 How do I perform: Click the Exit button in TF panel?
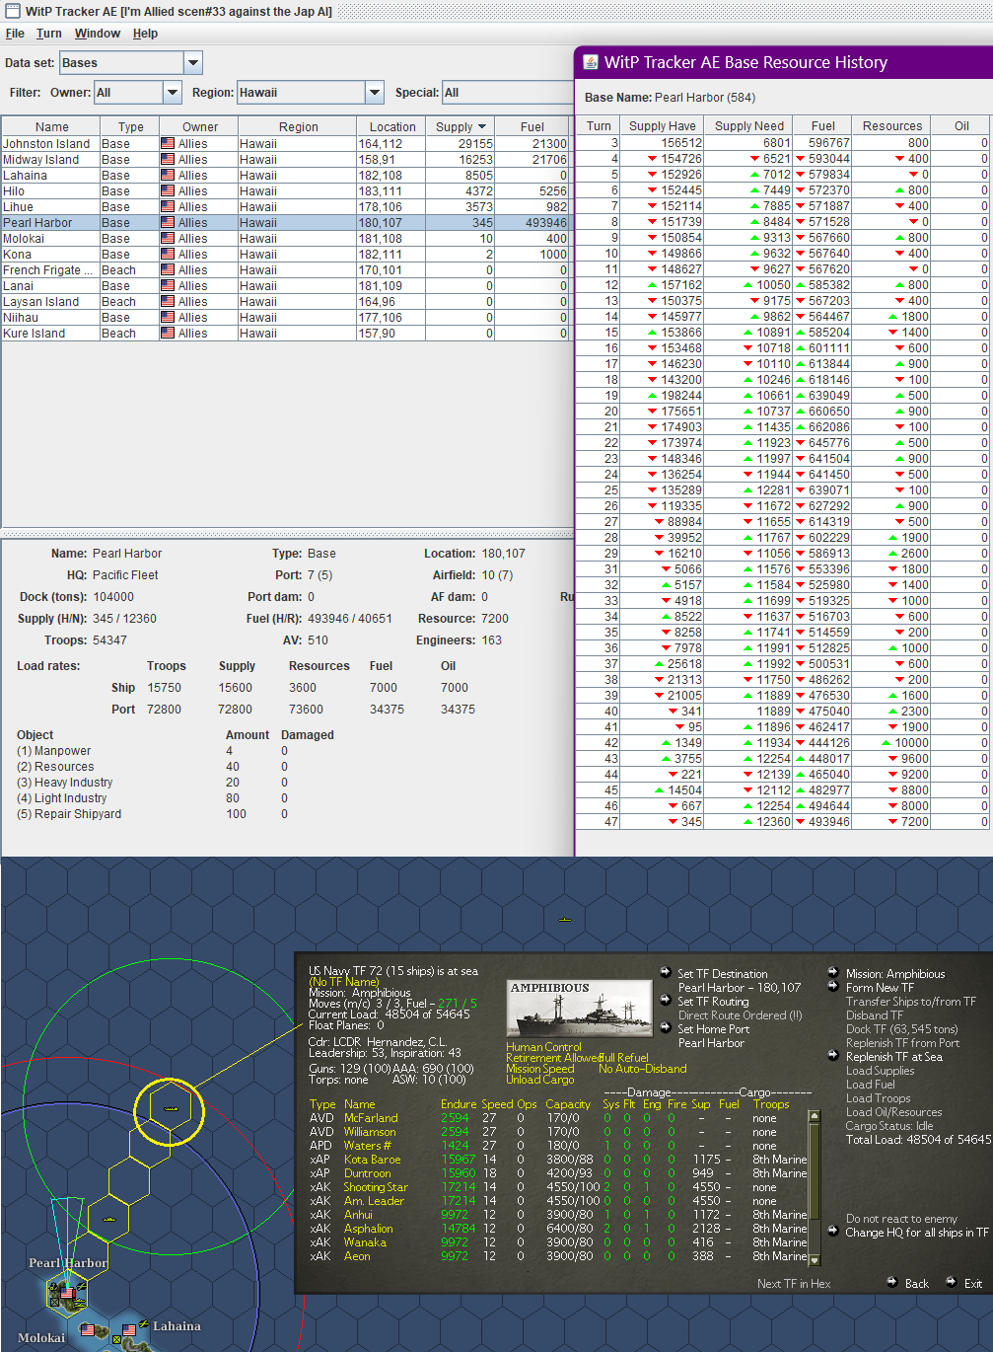[973, 1283]
